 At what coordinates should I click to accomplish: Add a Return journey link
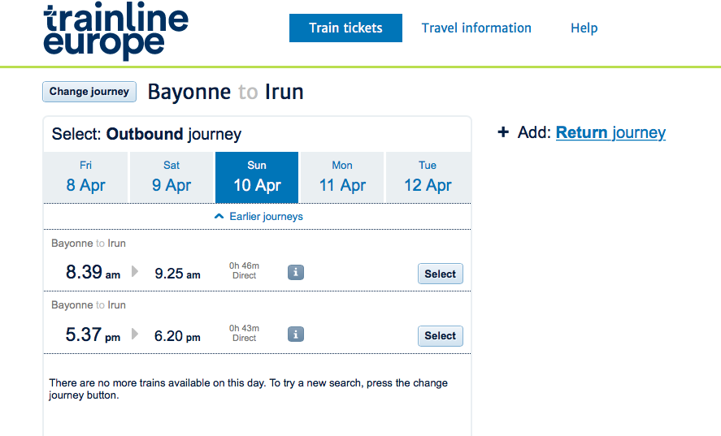click(610, 133)
